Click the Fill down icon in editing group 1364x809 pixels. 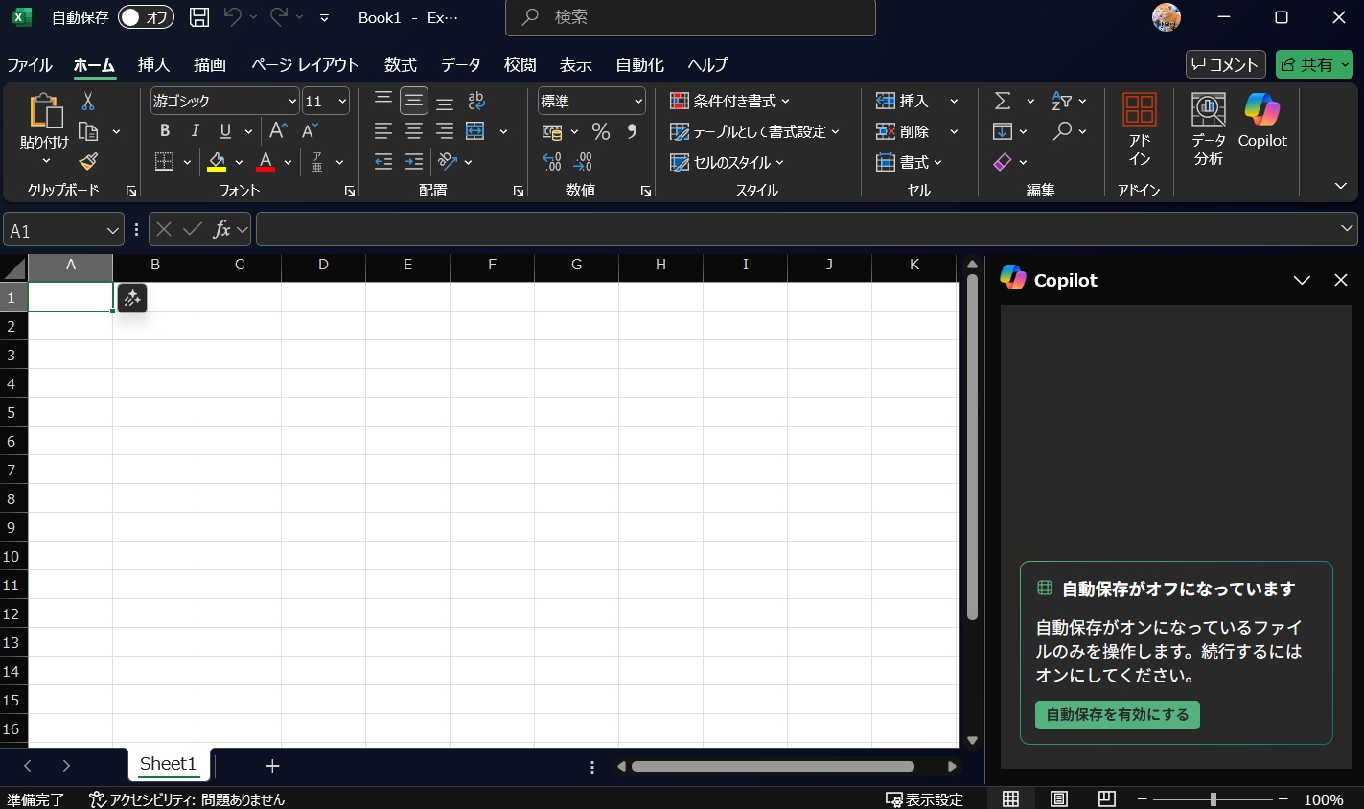pos(1003,131)
